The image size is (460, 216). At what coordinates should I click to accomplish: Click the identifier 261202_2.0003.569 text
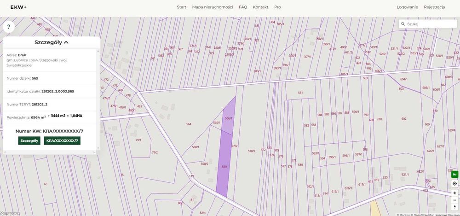58,91
